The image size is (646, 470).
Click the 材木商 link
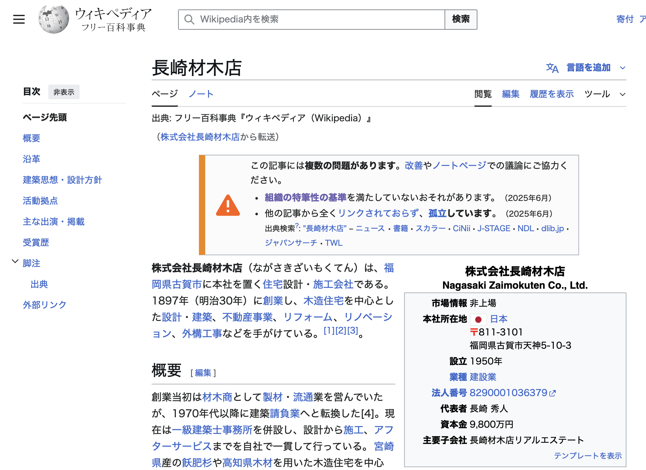(217, 397)
